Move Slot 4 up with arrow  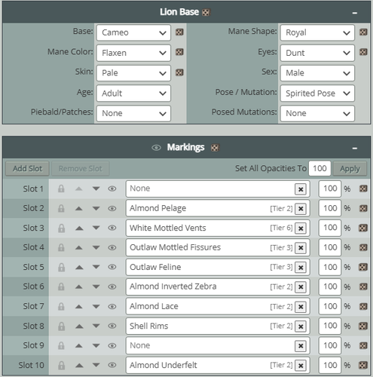pyautogui.click(x=79, y=247)
